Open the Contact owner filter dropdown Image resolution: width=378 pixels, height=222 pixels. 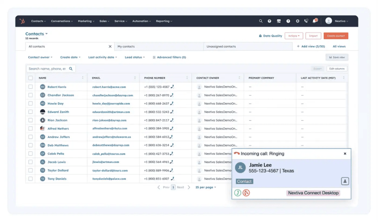40,57
